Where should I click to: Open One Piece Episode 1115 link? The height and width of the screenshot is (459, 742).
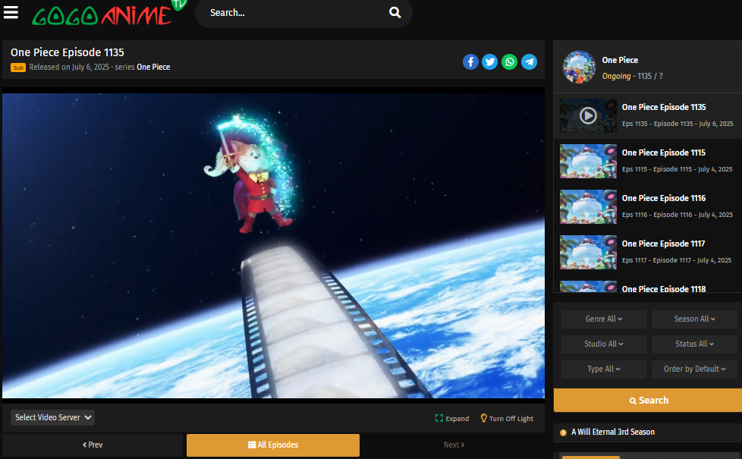[663, 152]
